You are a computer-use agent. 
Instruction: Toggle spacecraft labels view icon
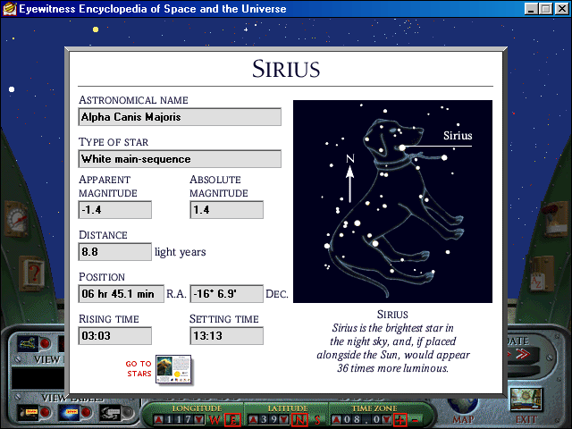tap(110, 413)
